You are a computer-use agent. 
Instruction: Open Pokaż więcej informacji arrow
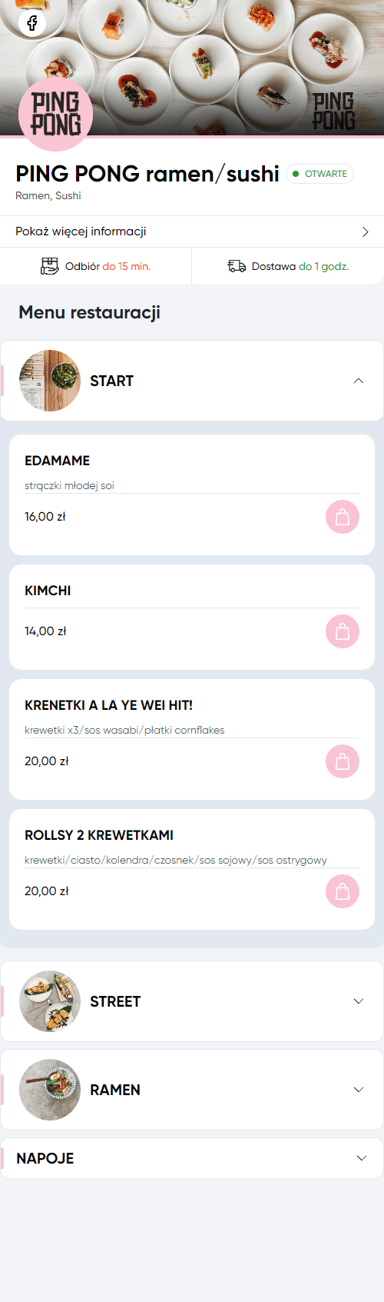pos(366,231)
